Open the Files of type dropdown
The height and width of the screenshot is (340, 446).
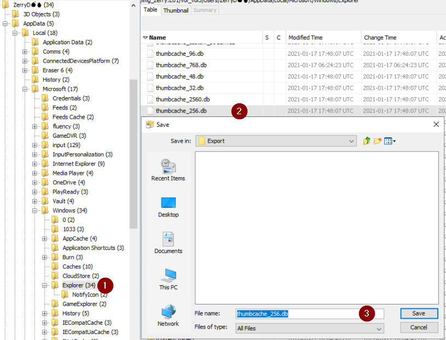pyautogui.click(x=379, y=329)
